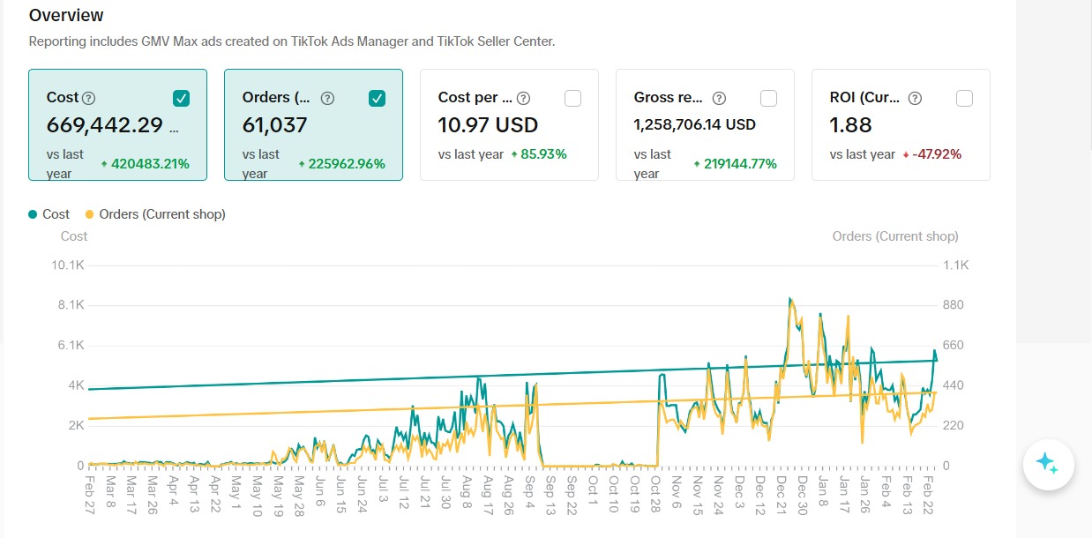This screenshot has height=538, width=1092.
Task: Click the help icon beside Orders metric
Action: pyautogui.click(x=327, y=98)
